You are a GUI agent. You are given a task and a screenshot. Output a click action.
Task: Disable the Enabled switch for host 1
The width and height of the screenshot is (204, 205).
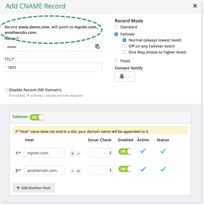coord(126,151)
